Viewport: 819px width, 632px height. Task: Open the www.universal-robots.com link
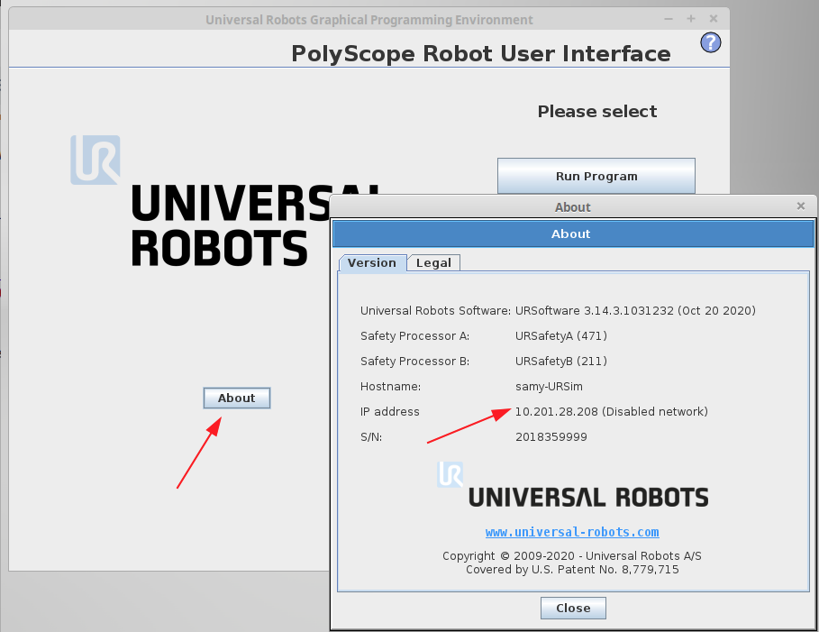(x=572, y=532)
